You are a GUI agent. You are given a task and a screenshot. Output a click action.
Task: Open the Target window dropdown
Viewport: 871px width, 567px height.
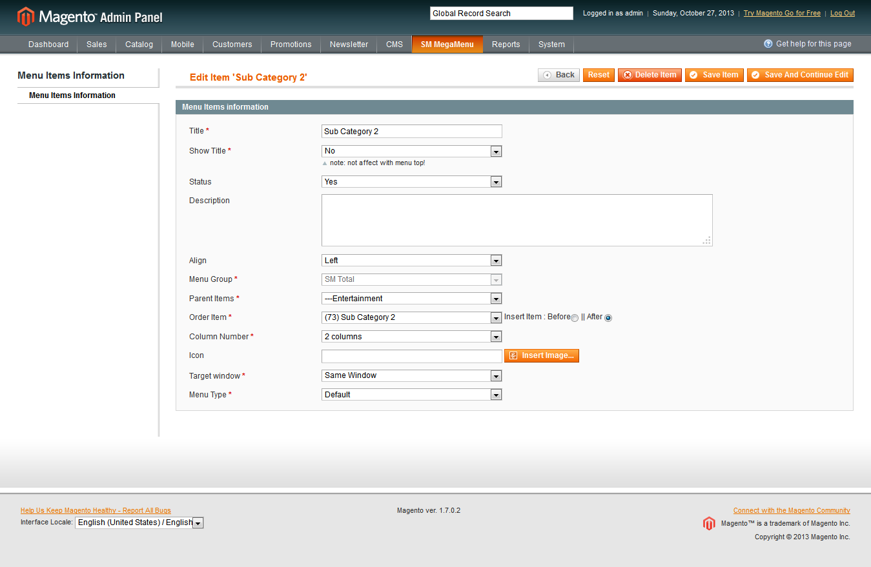pyautogui.click(x=412, y=375)
